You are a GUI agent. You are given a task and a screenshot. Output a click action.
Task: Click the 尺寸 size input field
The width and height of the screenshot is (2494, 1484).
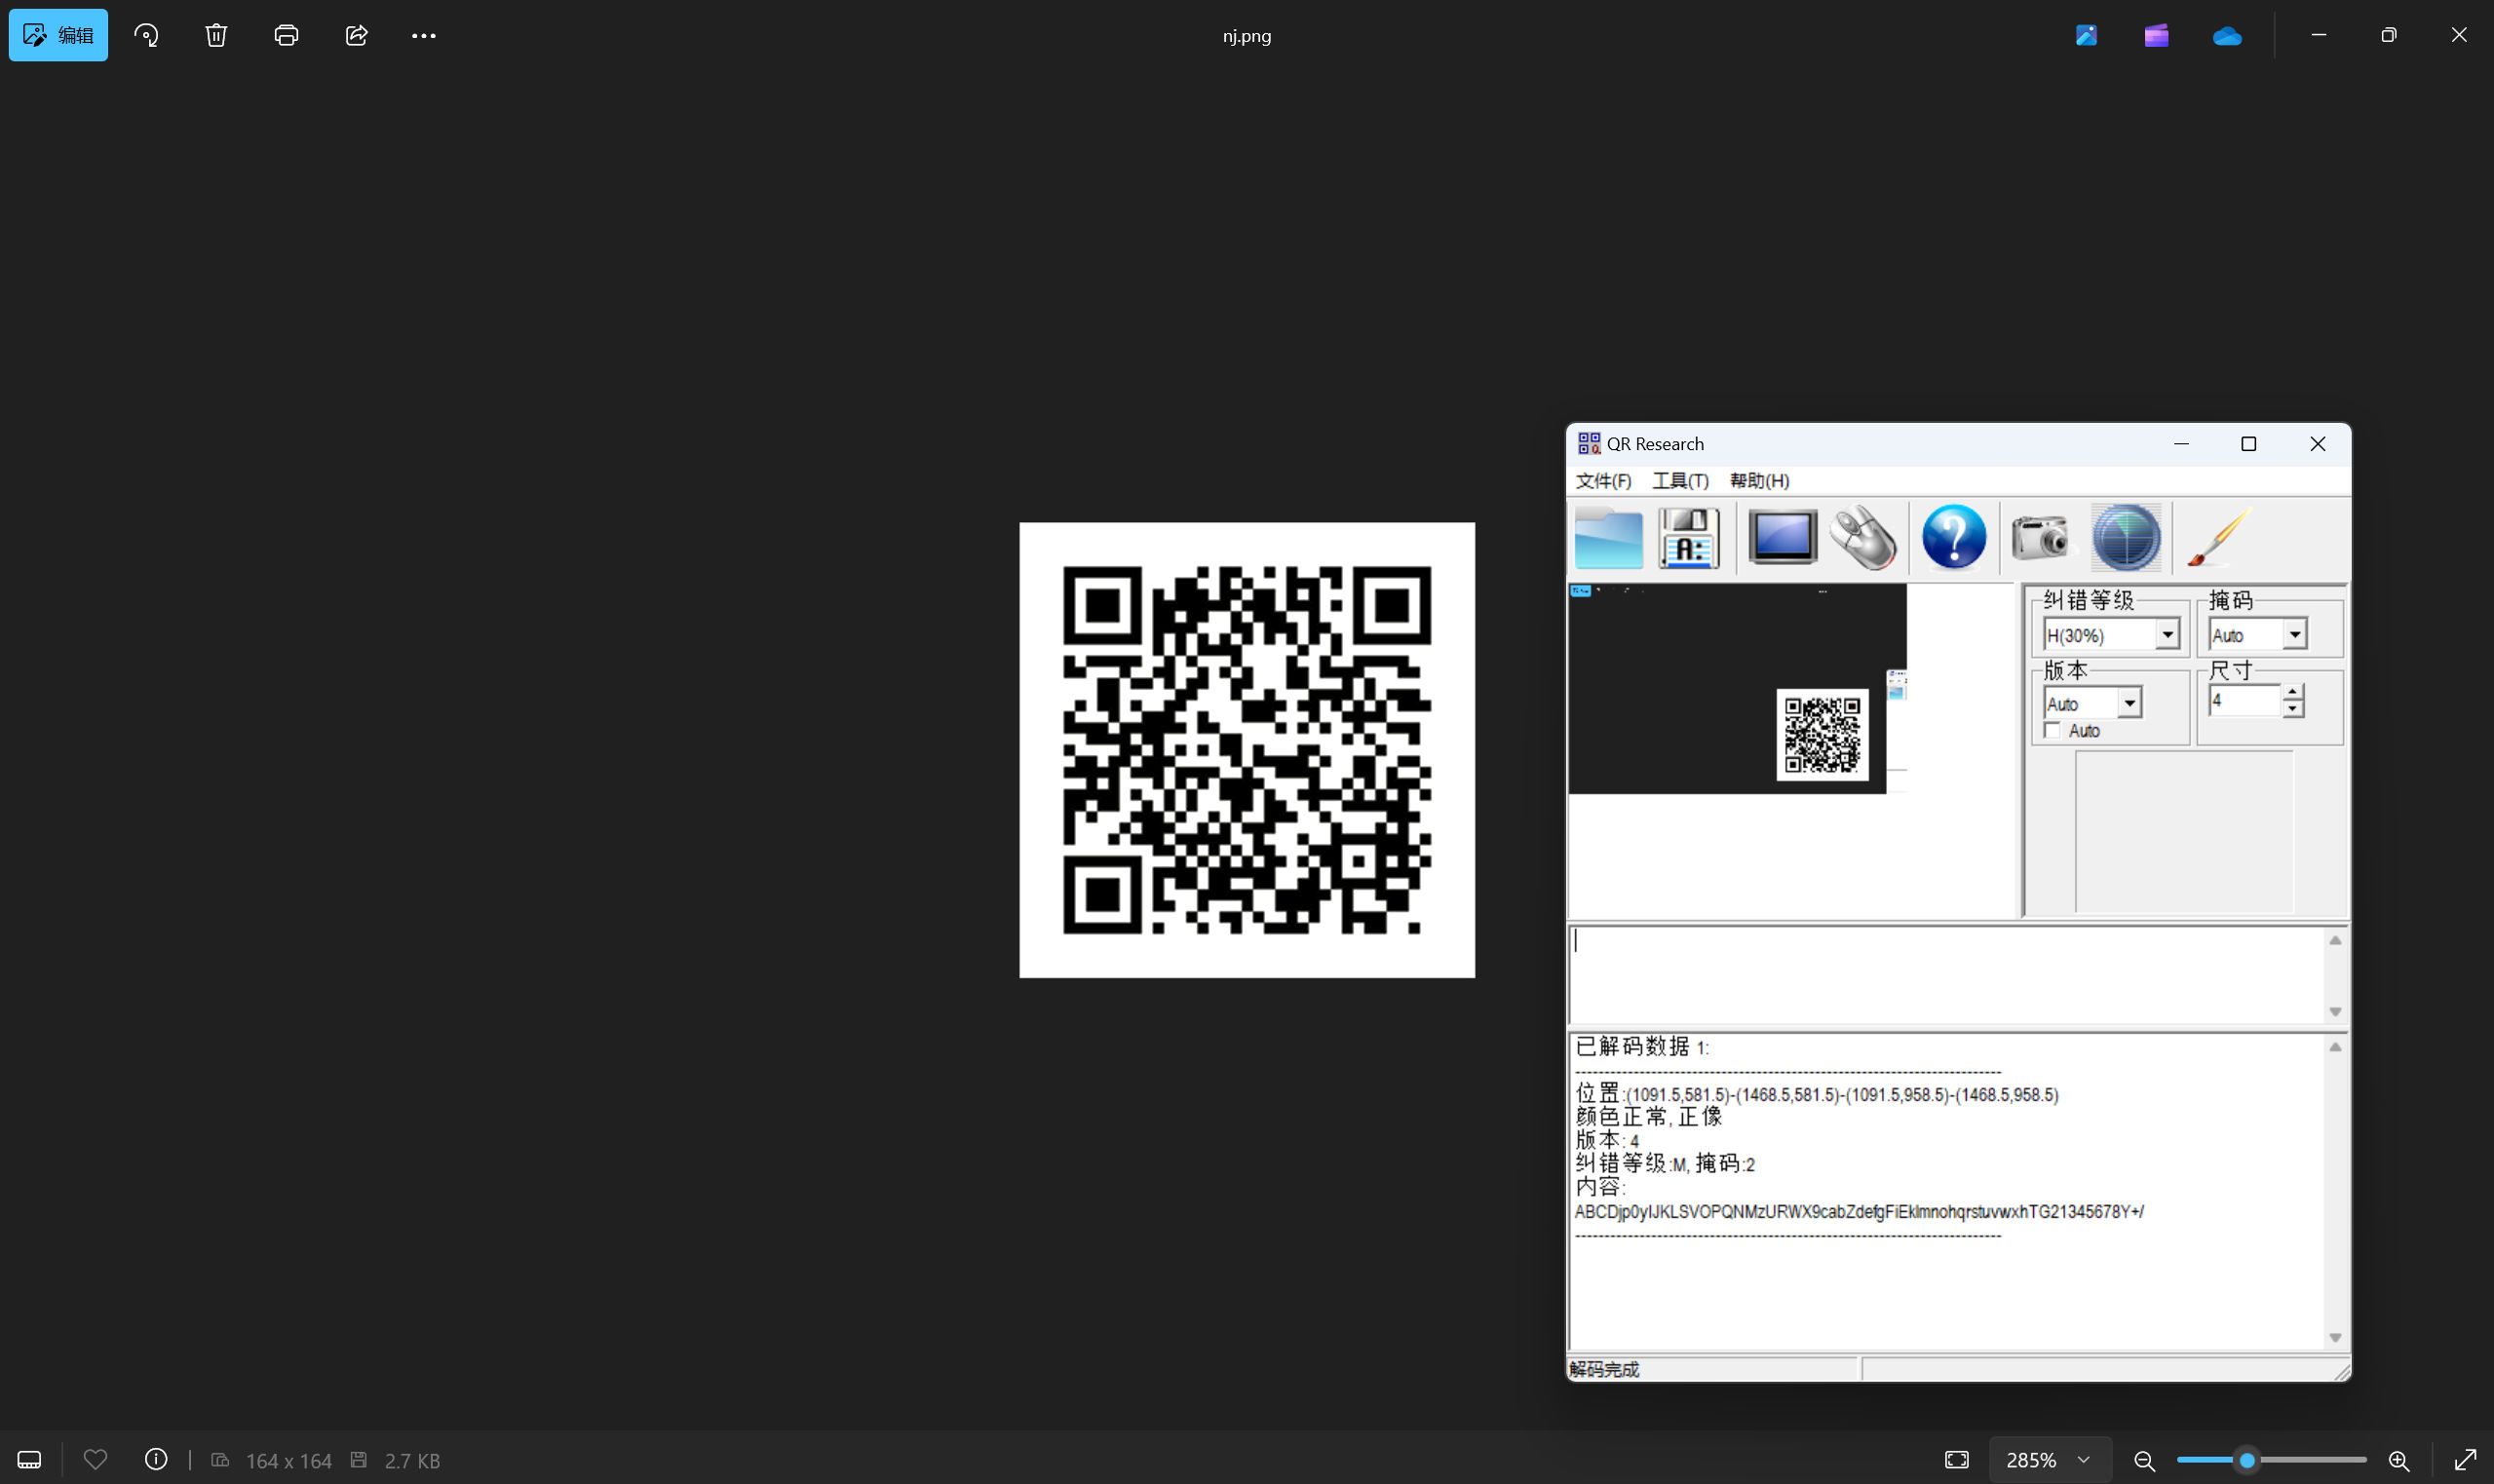click(2244, 700)
